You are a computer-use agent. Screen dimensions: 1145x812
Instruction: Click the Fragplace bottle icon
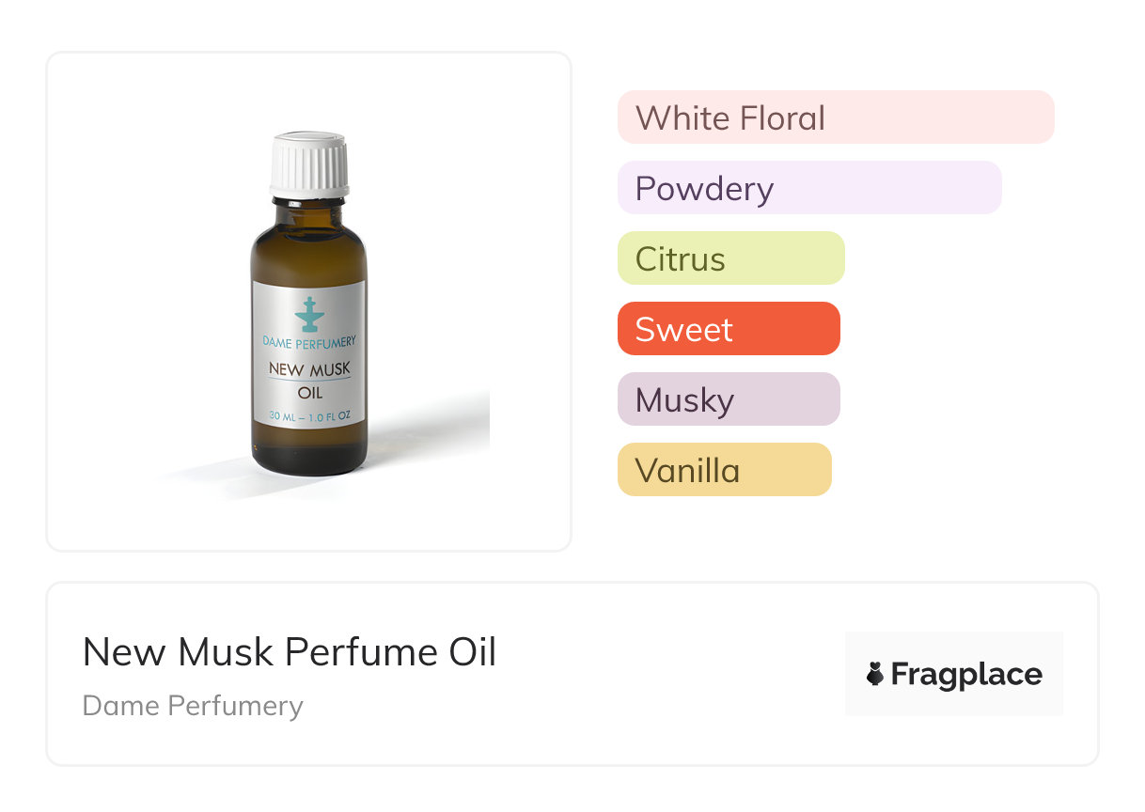click(x=875, y=674)
